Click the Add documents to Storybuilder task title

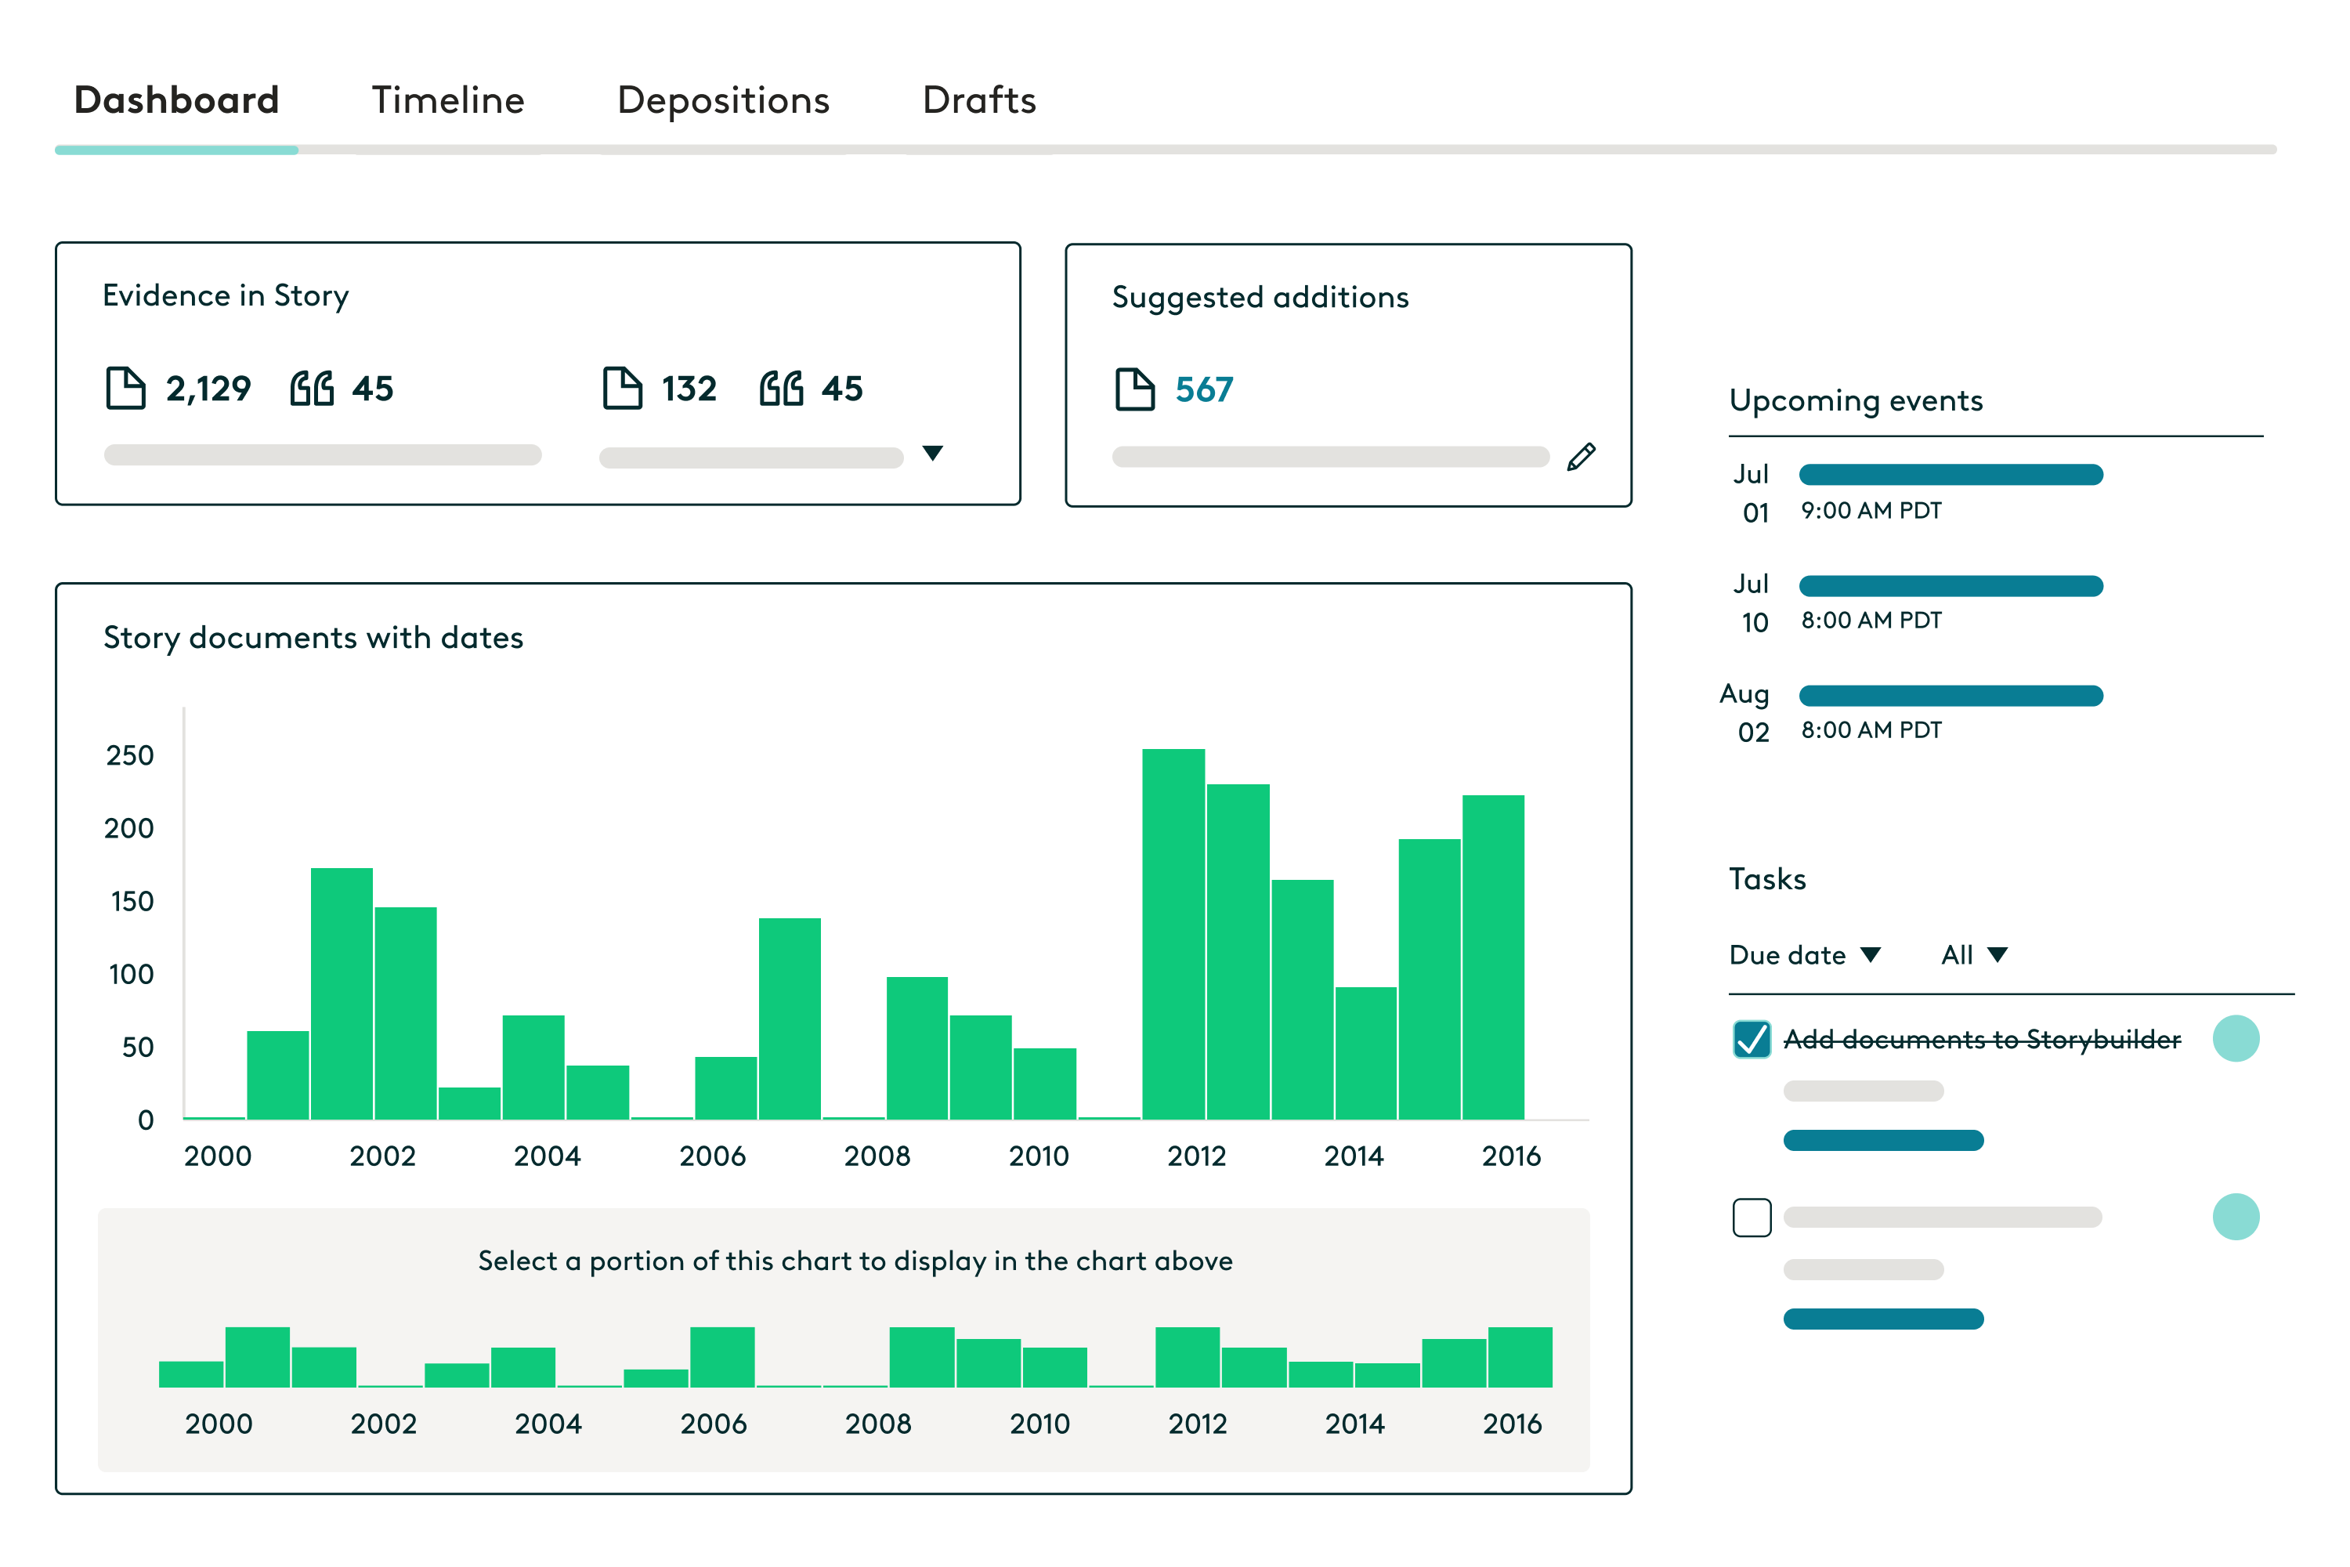point(1983,1040)
